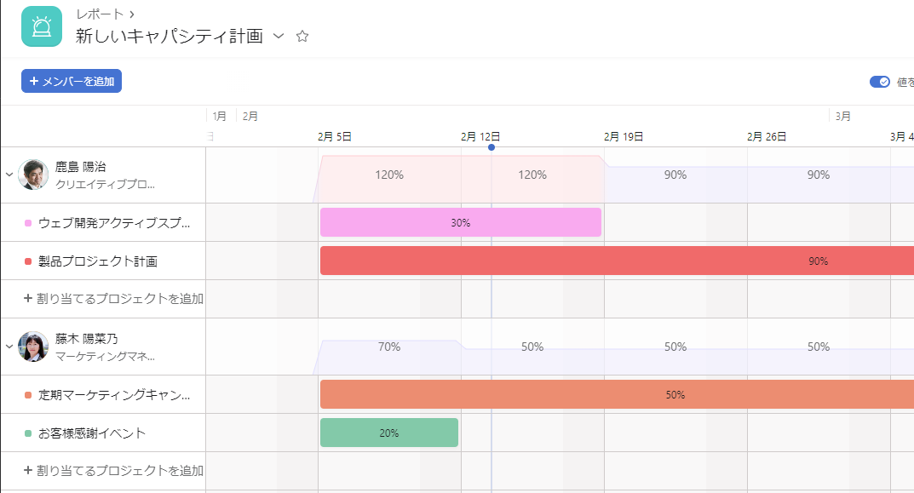The width and height of the screenshot is (914, 493).
Task: Click the teal capacity plan report icon
Action: tap(42, 26)
